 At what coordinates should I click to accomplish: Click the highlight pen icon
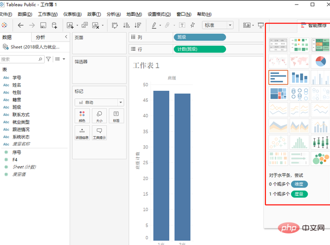(154, 25)
